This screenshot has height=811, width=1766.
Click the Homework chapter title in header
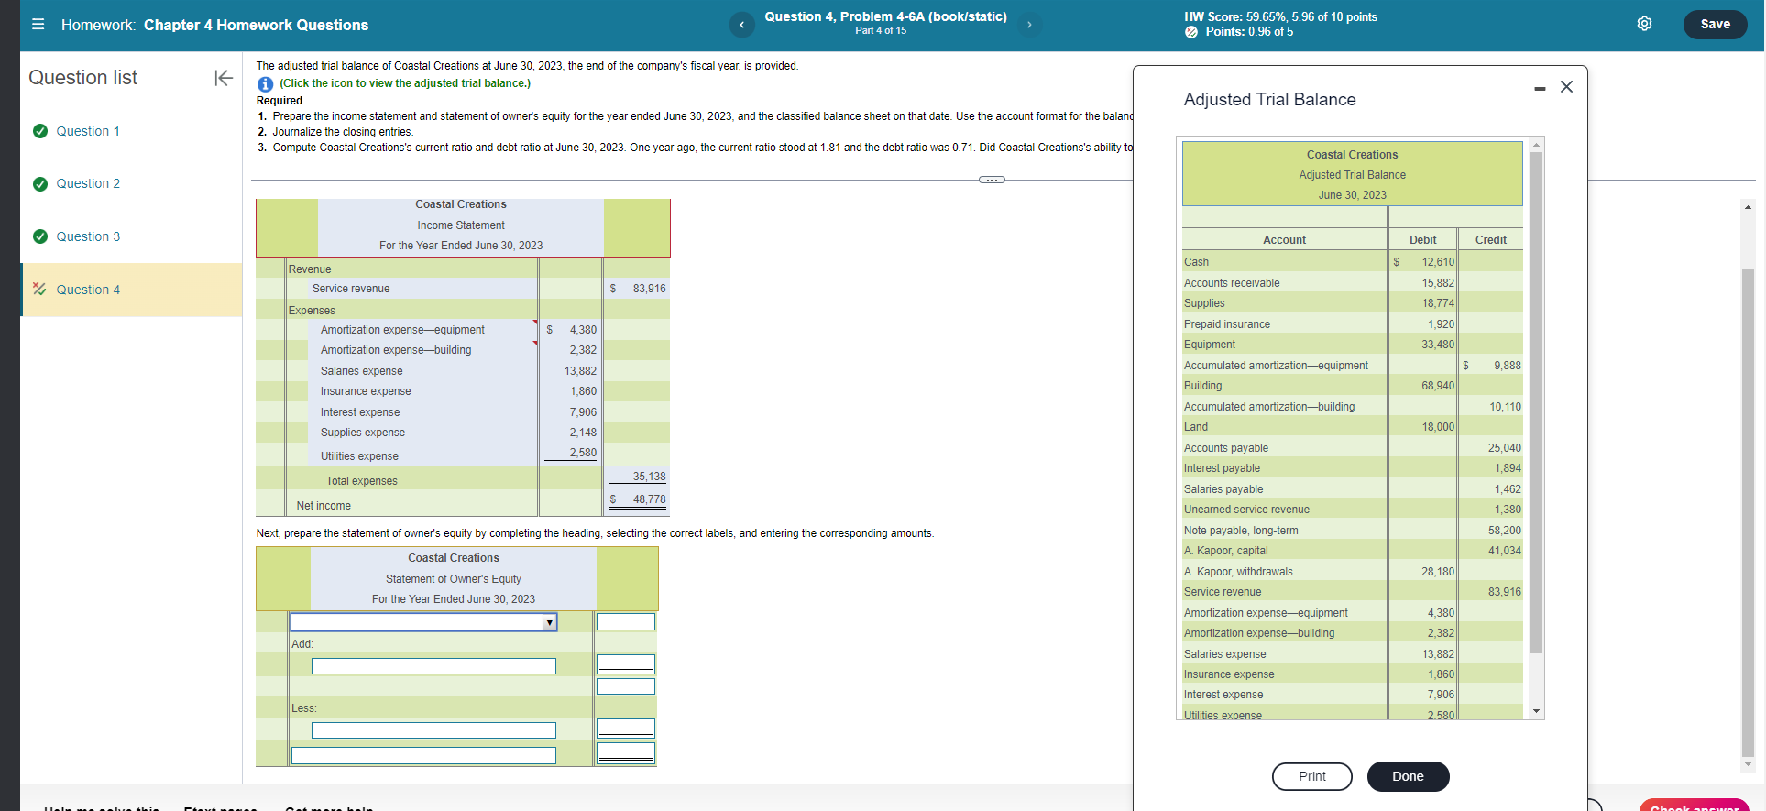click(x=256, y=25)
